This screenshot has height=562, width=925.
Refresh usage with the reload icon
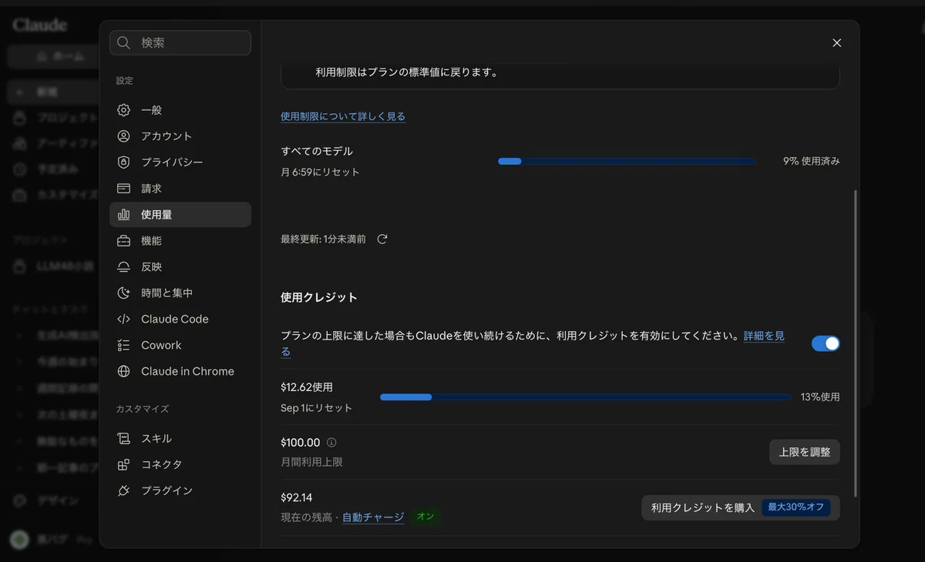(x=382, y=239)
